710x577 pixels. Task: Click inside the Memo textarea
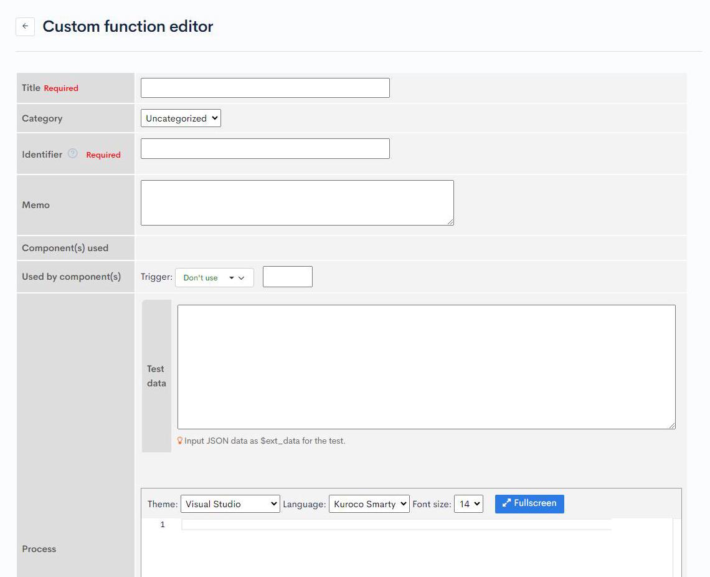[x=297, y=202]
